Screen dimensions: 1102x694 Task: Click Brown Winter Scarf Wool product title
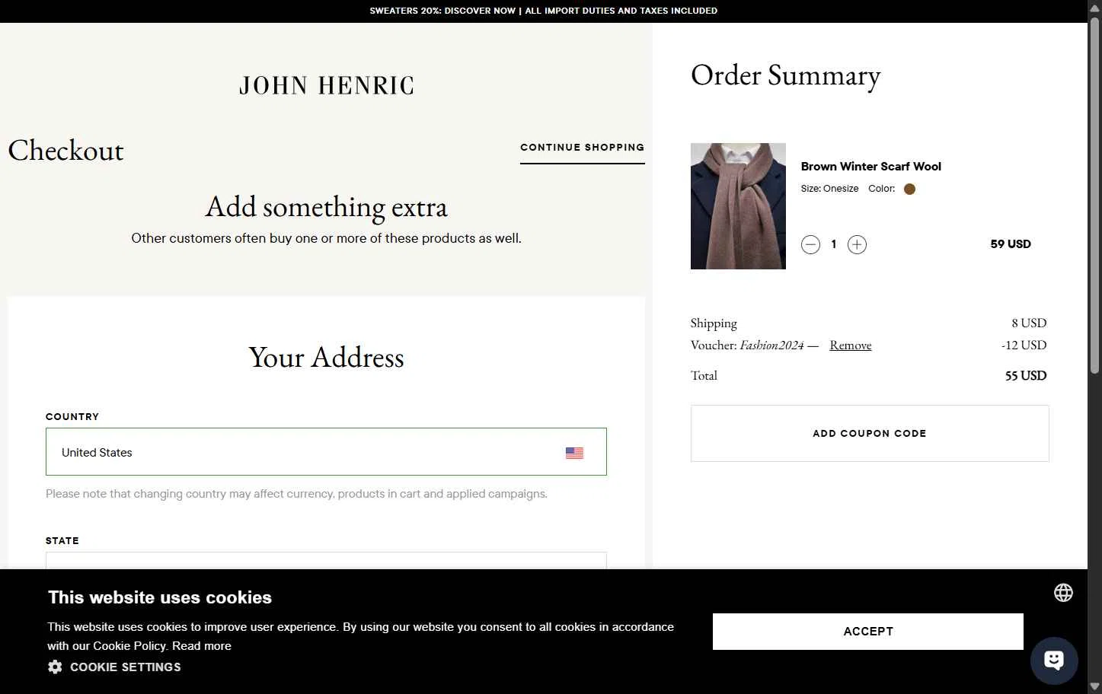coord(870,167)
